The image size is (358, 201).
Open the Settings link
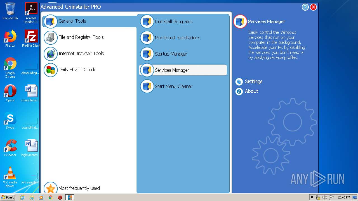point(254,82)
